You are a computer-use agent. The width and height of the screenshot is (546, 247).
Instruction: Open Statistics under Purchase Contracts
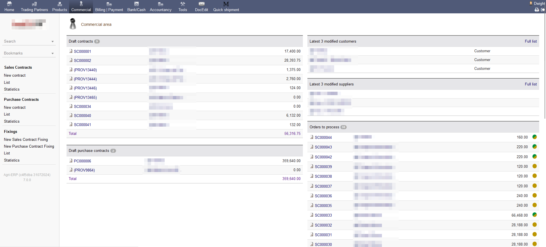pos(12,121)
